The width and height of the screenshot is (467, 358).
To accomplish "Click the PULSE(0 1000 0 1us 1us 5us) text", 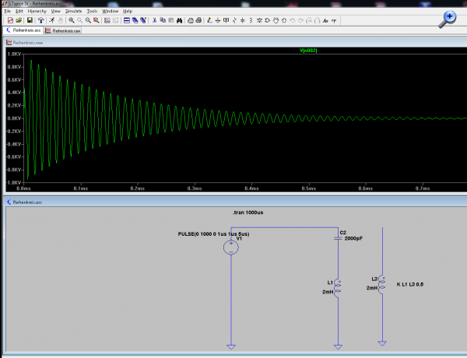I will point(213,234).
